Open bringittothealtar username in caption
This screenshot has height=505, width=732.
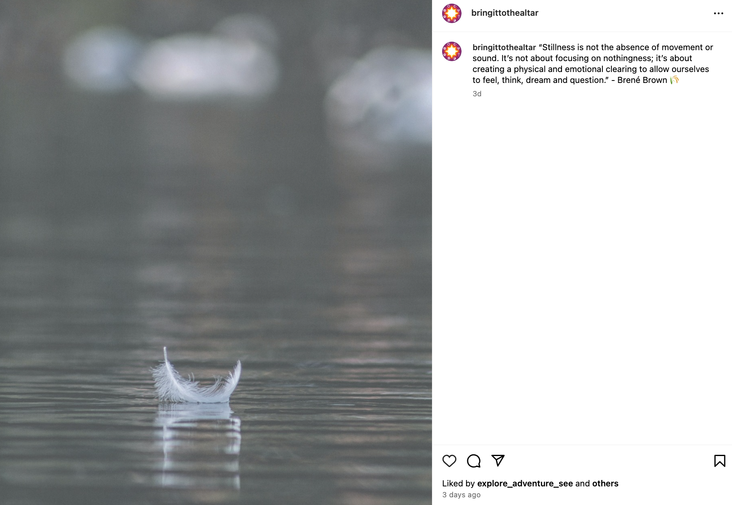tap(504, 47)
